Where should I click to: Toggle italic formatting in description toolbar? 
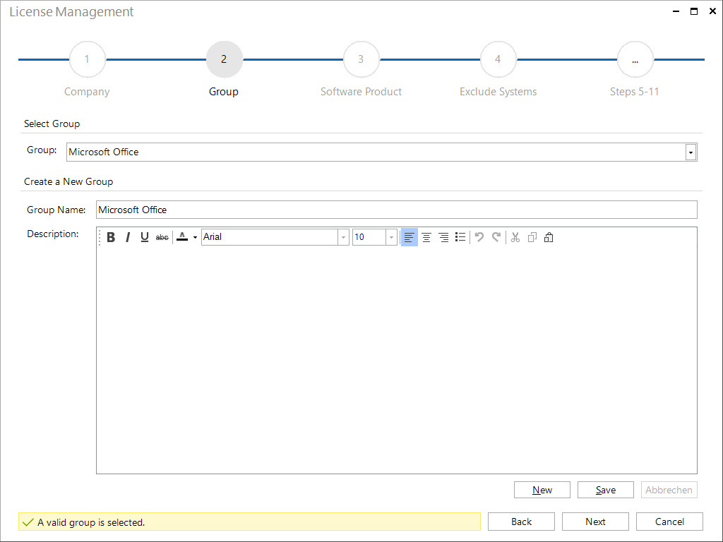128,237
